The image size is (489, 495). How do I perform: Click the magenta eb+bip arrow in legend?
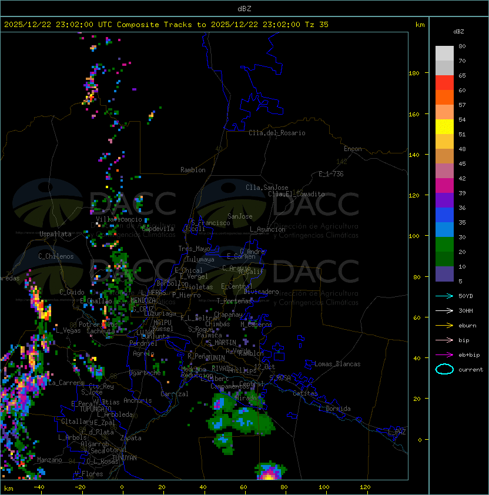[x=444, y=355]
